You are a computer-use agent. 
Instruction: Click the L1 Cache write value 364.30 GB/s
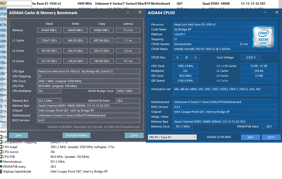point(75,40)
